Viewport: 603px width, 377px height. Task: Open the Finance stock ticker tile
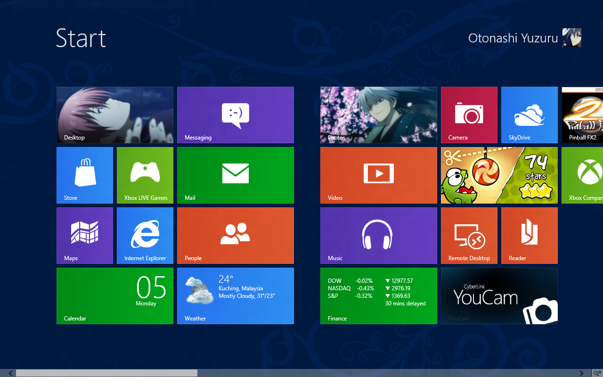point(378,295)
